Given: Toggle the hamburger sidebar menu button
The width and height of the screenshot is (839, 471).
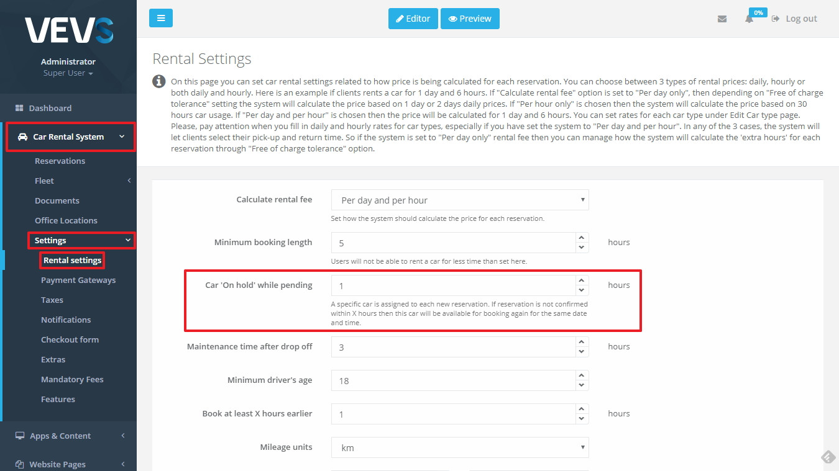Looking at the screenshot, I should 161,18.
